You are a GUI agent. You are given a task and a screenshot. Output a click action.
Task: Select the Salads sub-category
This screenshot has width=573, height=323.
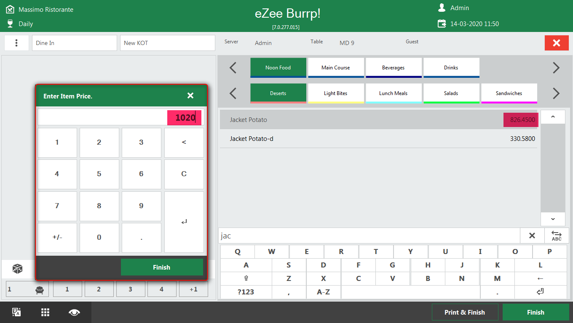pos(451,93)
